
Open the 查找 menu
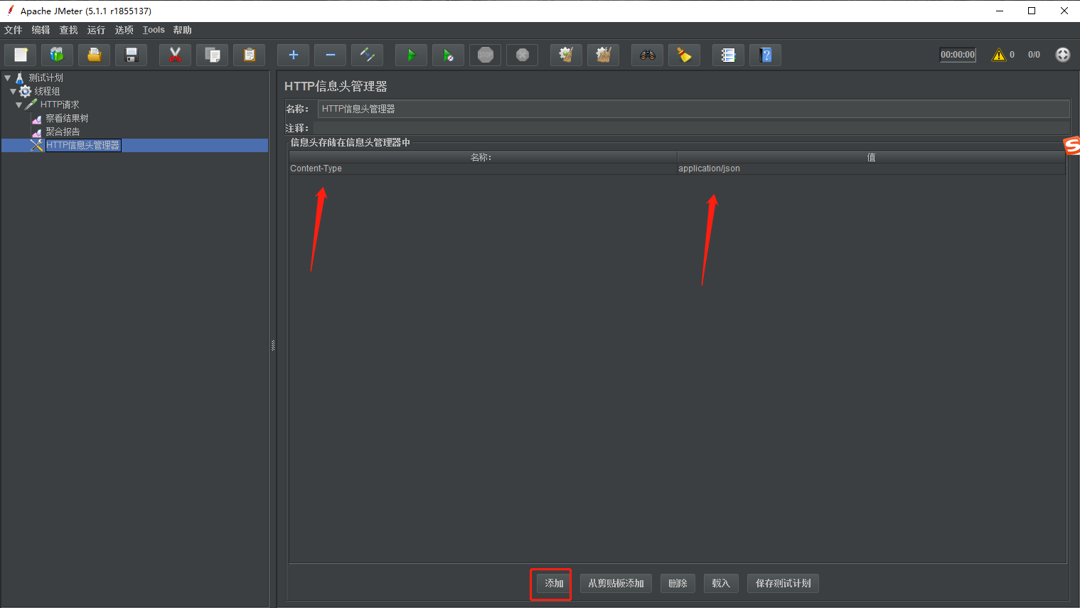[x=68, y=30]
